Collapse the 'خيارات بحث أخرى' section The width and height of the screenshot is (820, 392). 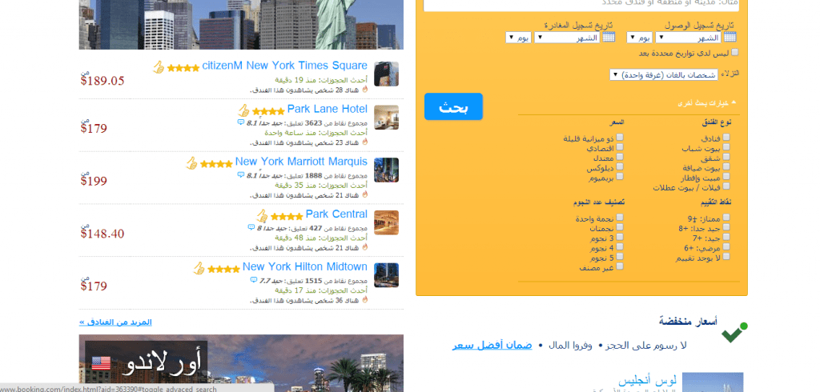(705, 103)
